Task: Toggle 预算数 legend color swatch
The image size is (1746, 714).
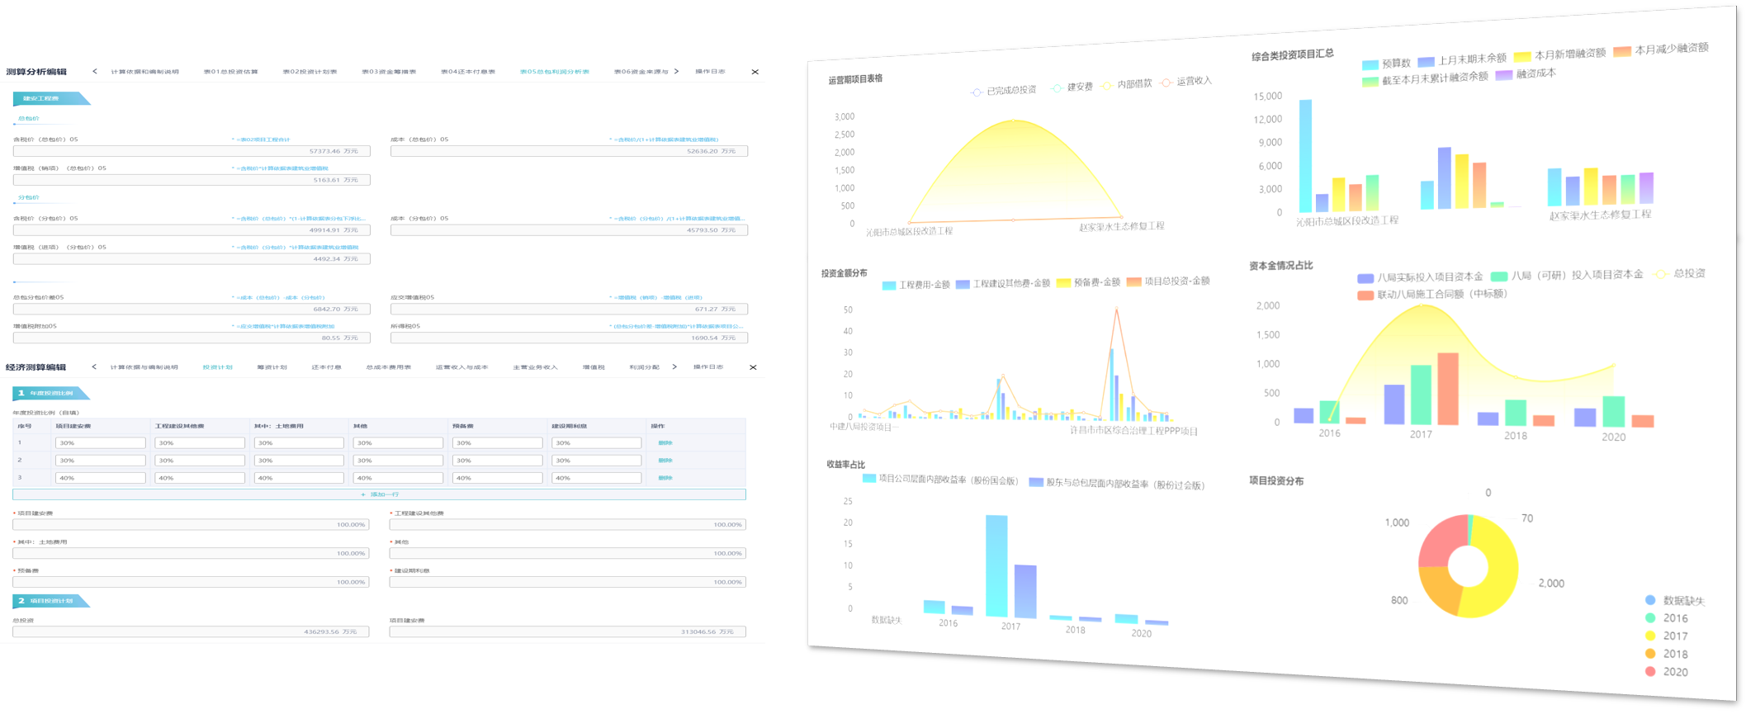Action: pyautogui.click(x=1370, y=64)
